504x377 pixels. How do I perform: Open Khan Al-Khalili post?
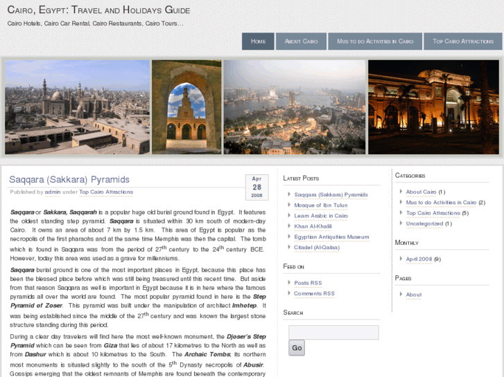(313, 226)
